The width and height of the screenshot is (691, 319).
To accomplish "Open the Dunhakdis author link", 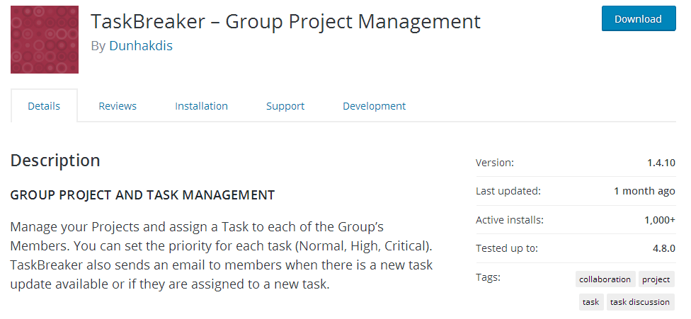I will [x=141, y=46].
